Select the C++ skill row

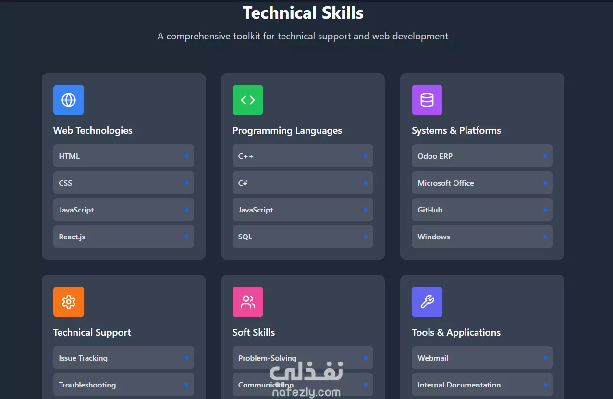(x=303, y=156)
